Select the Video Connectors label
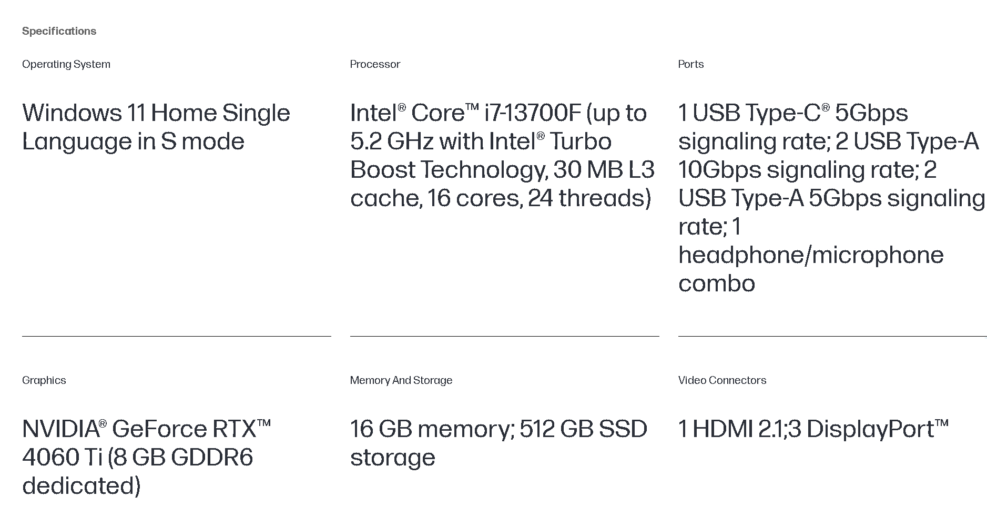 click(722, 380)
